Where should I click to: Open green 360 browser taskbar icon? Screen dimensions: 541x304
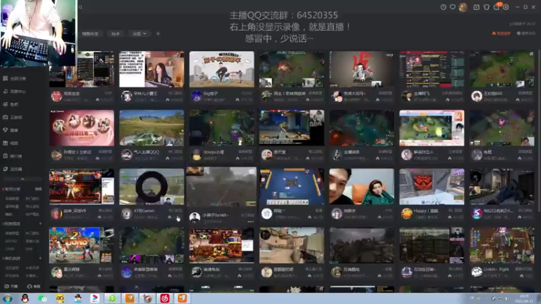click(112, 299)
